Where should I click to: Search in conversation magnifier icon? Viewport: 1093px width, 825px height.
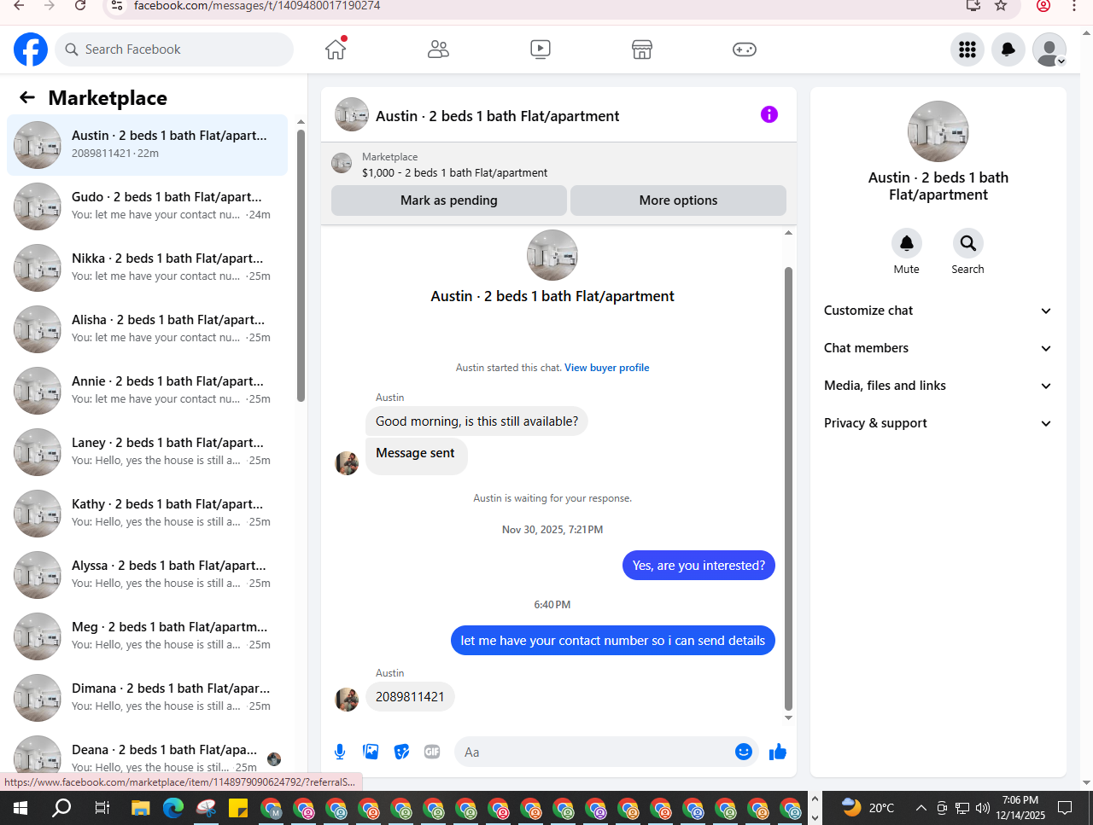(968, 243)
